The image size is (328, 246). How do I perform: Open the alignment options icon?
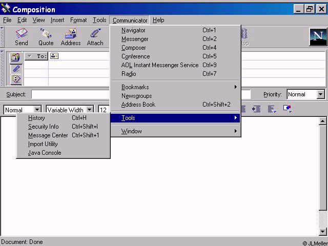pos(272,109)
